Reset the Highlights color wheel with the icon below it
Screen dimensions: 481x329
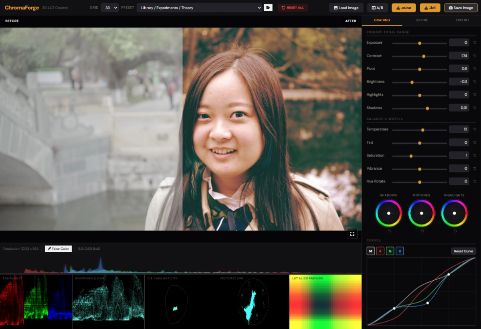[x=455, y=231]
